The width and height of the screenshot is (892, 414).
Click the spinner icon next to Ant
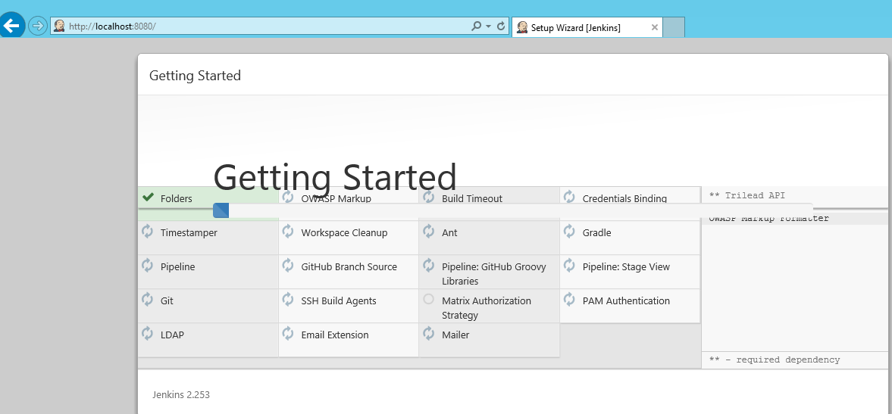pos(429,231)
